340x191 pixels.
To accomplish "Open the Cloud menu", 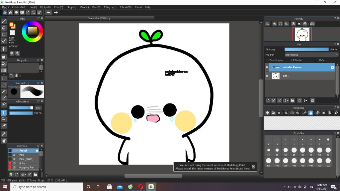I will [138, 7].
